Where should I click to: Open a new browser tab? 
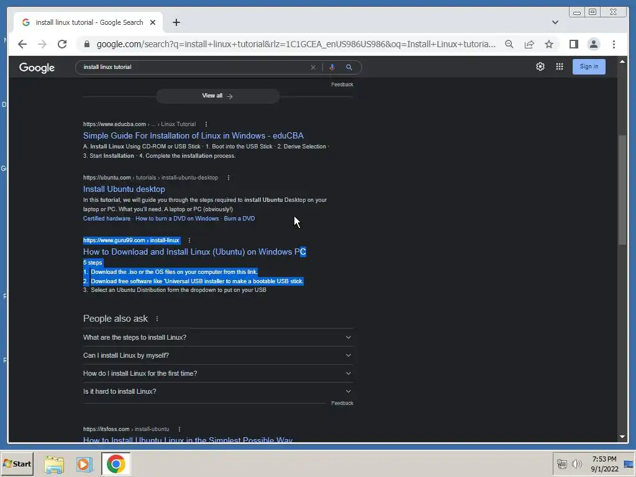[176, 22]
